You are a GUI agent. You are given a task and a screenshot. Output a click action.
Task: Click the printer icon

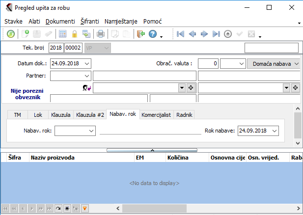101,34
